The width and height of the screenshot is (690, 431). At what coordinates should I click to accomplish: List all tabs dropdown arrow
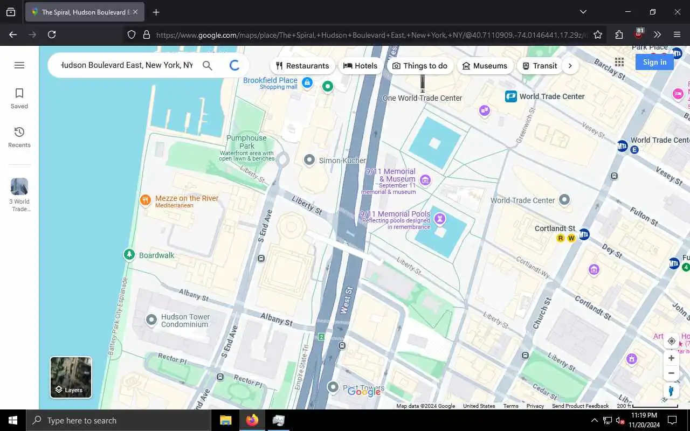[583, 12]
